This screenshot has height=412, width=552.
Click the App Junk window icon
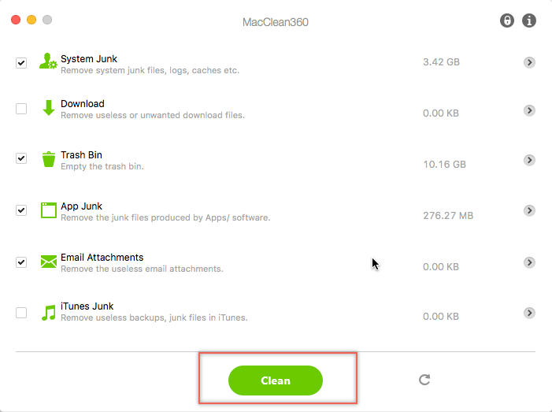pos(48,211)
